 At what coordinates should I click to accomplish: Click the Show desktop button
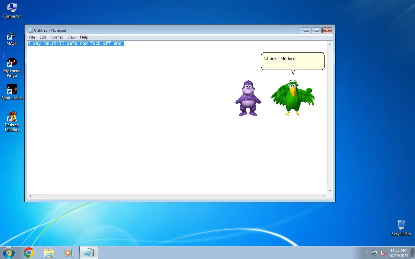(x=413, y=253)
